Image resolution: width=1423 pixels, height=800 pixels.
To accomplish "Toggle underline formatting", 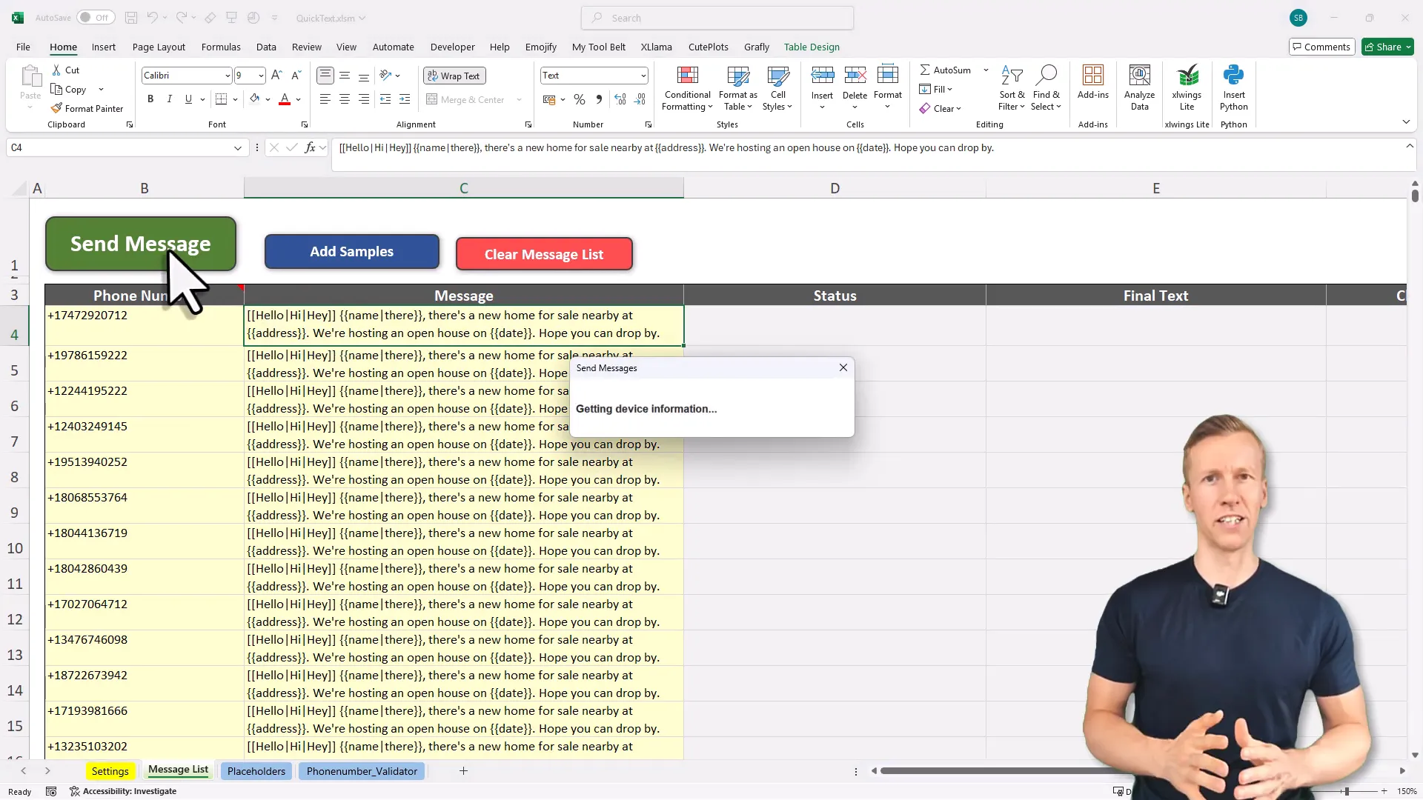I will (x=188, y=99).
